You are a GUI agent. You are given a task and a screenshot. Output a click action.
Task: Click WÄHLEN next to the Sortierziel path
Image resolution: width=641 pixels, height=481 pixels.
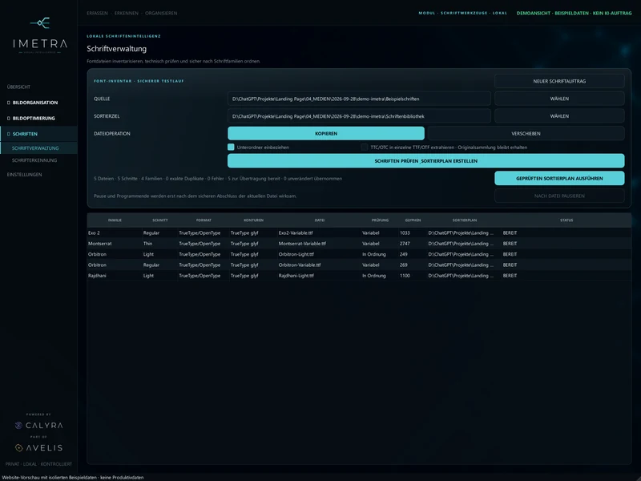pyautogui.click(x=559, y=116)
